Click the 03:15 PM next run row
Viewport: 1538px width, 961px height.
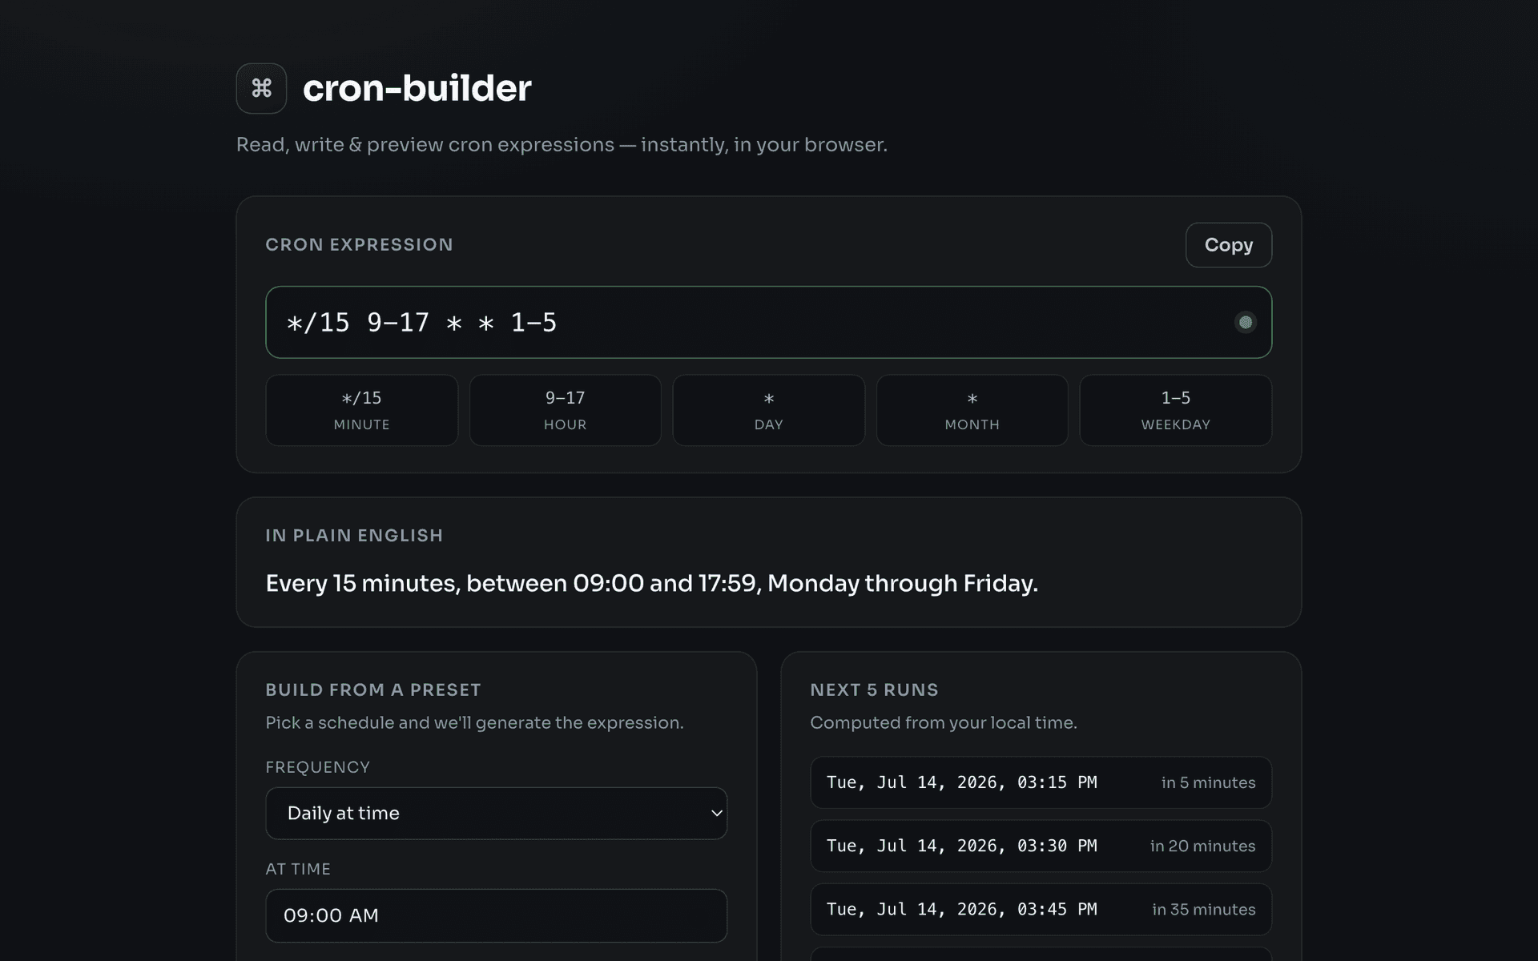pyautogui.click(x=1041, y=782)
